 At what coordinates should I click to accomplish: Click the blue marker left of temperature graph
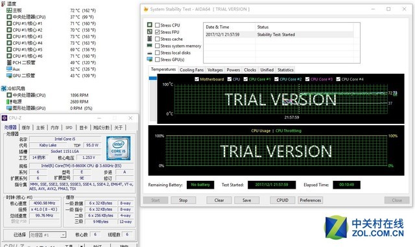point(153,78)
